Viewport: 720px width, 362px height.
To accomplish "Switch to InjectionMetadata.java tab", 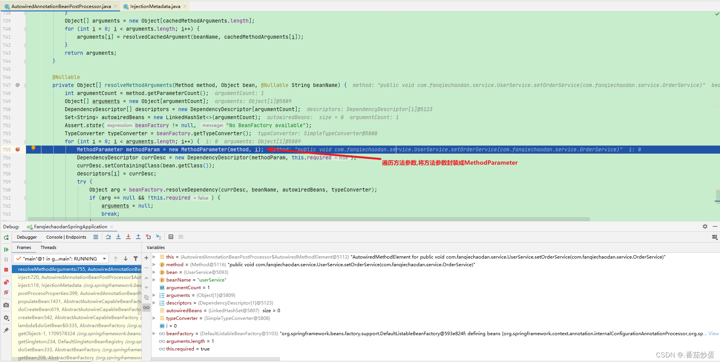I will [155, 6].
